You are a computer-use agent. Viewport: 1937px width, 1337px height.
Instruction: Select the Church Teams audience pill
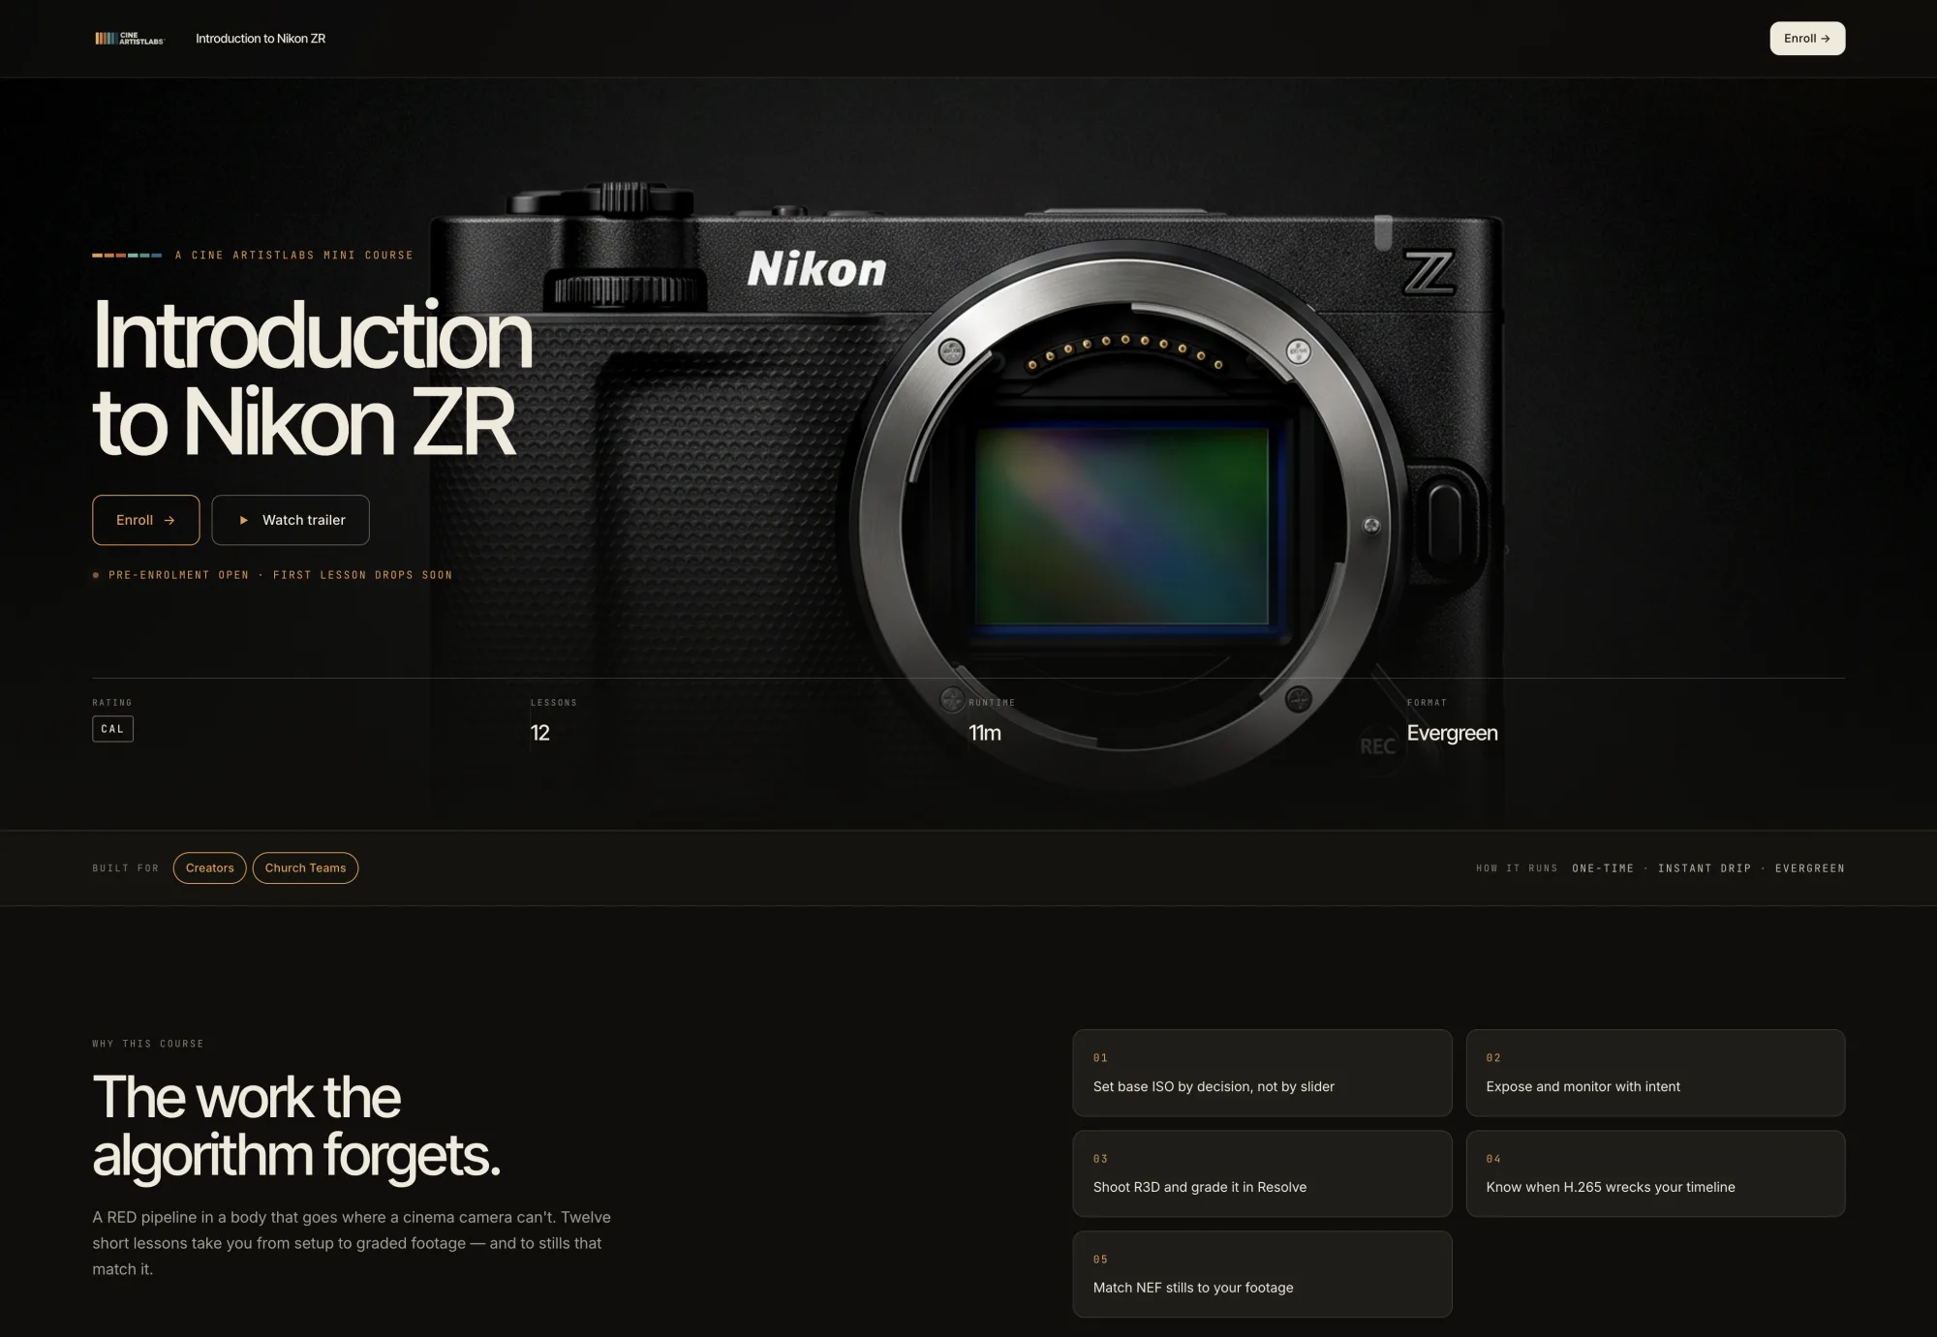coord(305,868)
